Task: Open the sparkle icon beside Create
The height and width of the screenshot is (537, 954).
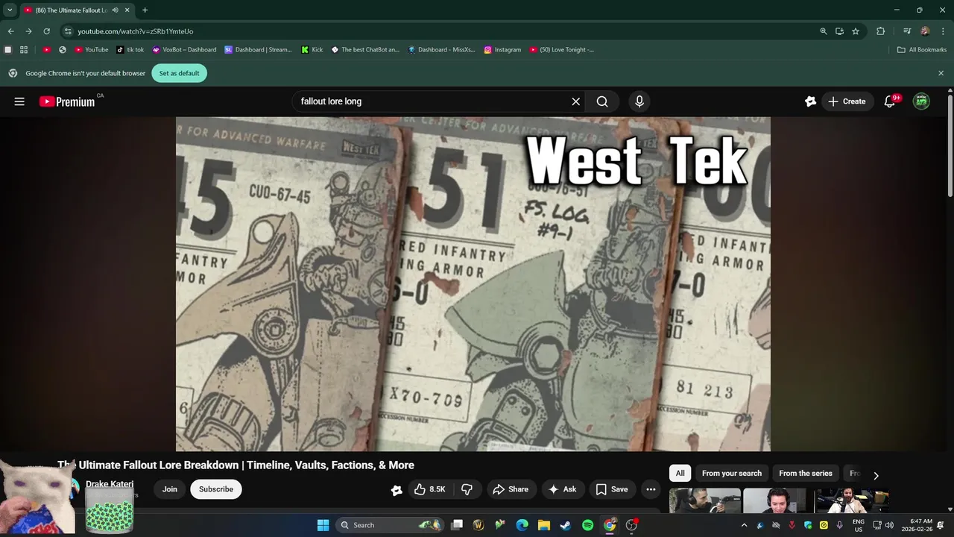Action: coord(810,101)
